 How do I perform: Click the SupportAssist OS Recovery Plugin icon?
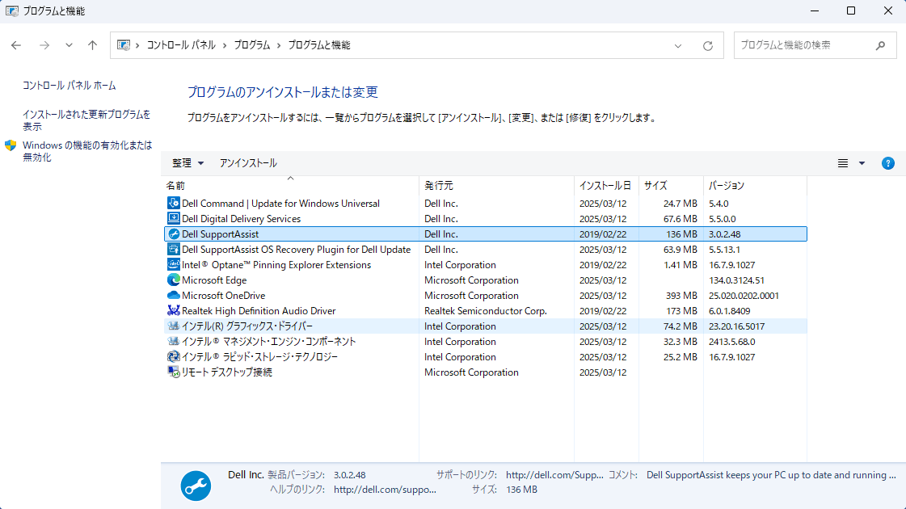[x=173, y=249]
